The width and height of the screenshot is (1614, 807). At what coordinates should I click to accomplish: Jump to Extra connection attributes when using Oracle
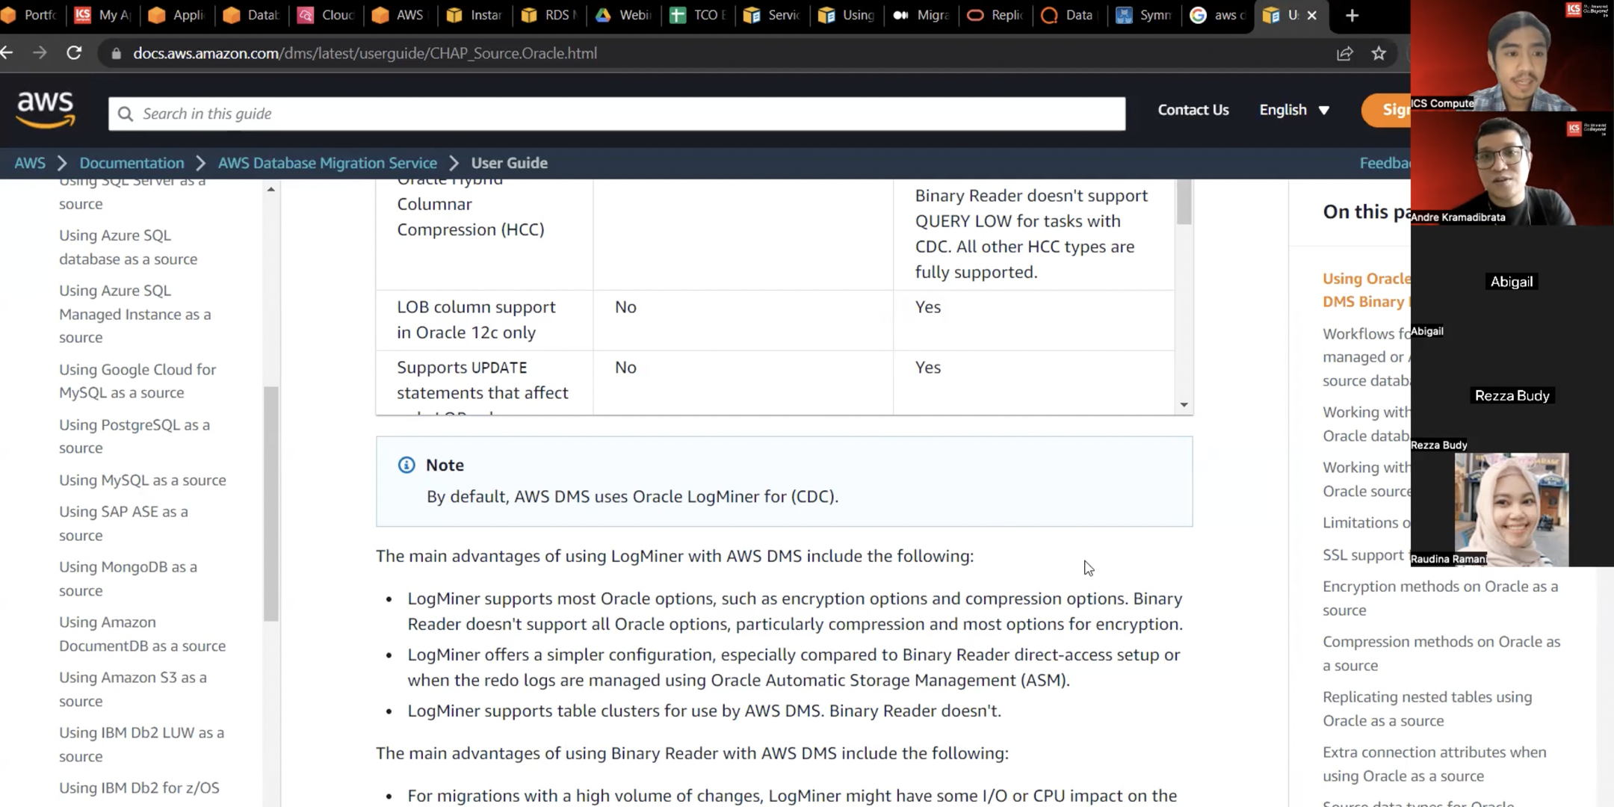pos(1434,764)
